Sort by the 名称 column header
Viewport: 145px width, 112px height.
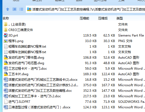point(6,18)
